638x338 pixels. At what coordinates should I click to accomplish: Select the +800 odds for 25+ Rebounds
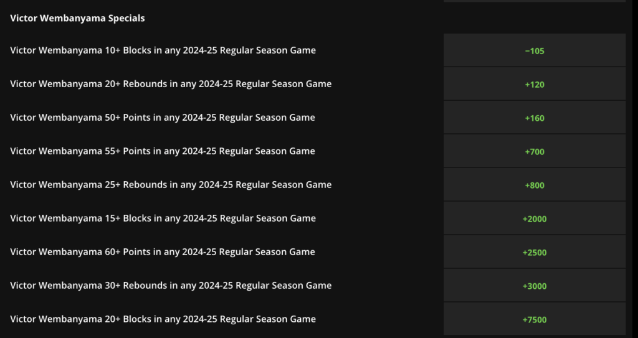click(x=535, y=185)
